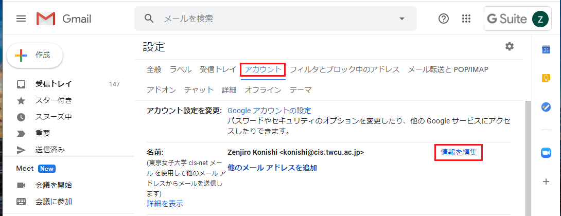Click the 作成 compose button
561x216 pixels.
click(35, 56)
